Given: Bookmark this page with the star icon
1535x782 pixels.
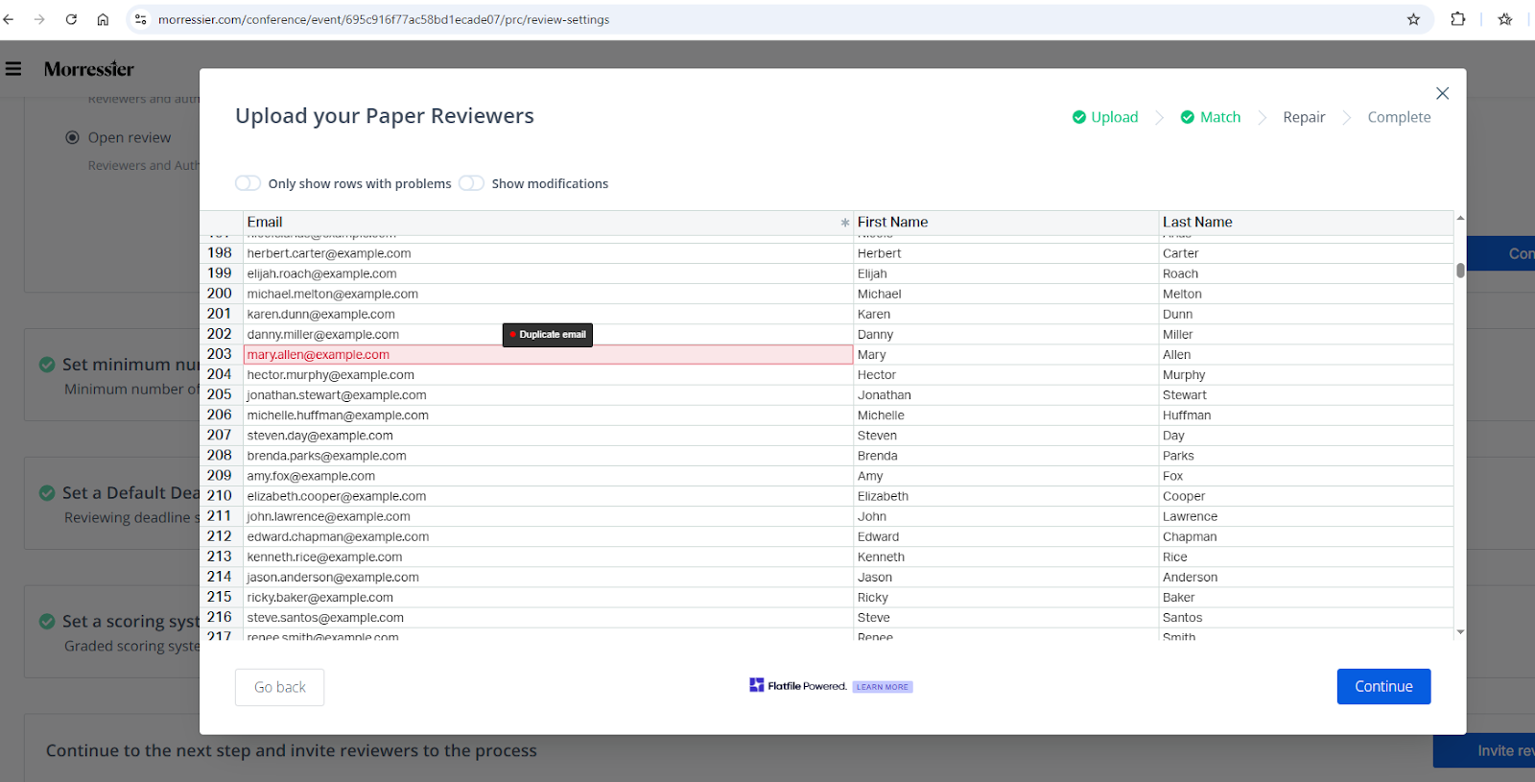Looking at the screenshot, I should point(1413,19).
